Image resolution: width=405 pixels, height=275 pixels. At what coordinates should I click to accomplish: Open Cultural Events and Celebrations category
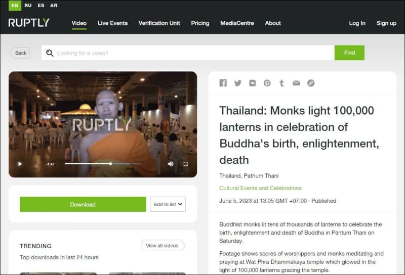pyautogui.click(x=260, y=188)
